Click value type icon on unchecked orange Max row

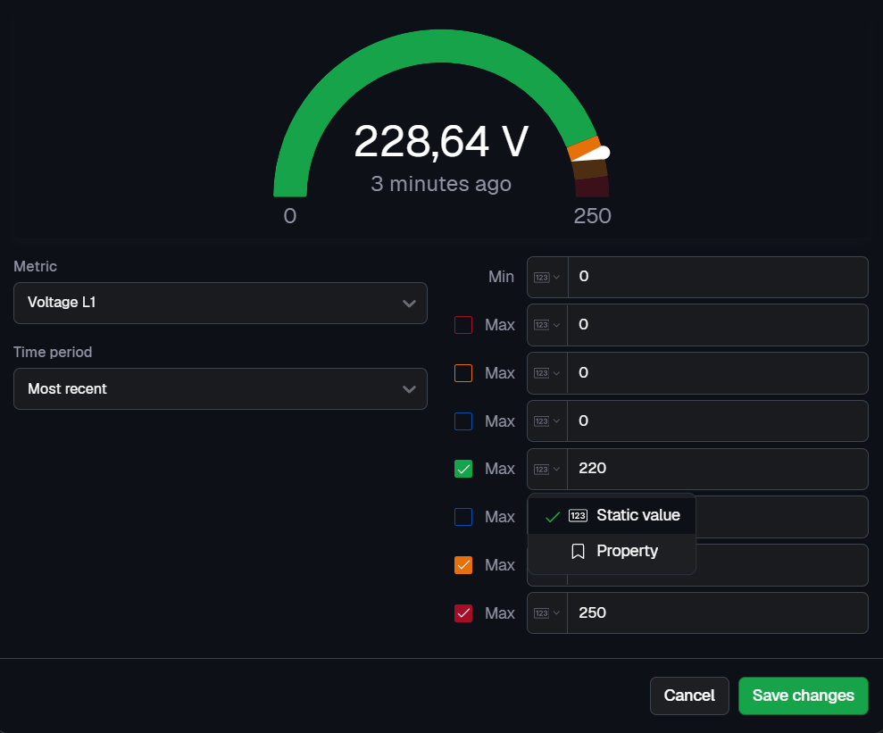546,373
